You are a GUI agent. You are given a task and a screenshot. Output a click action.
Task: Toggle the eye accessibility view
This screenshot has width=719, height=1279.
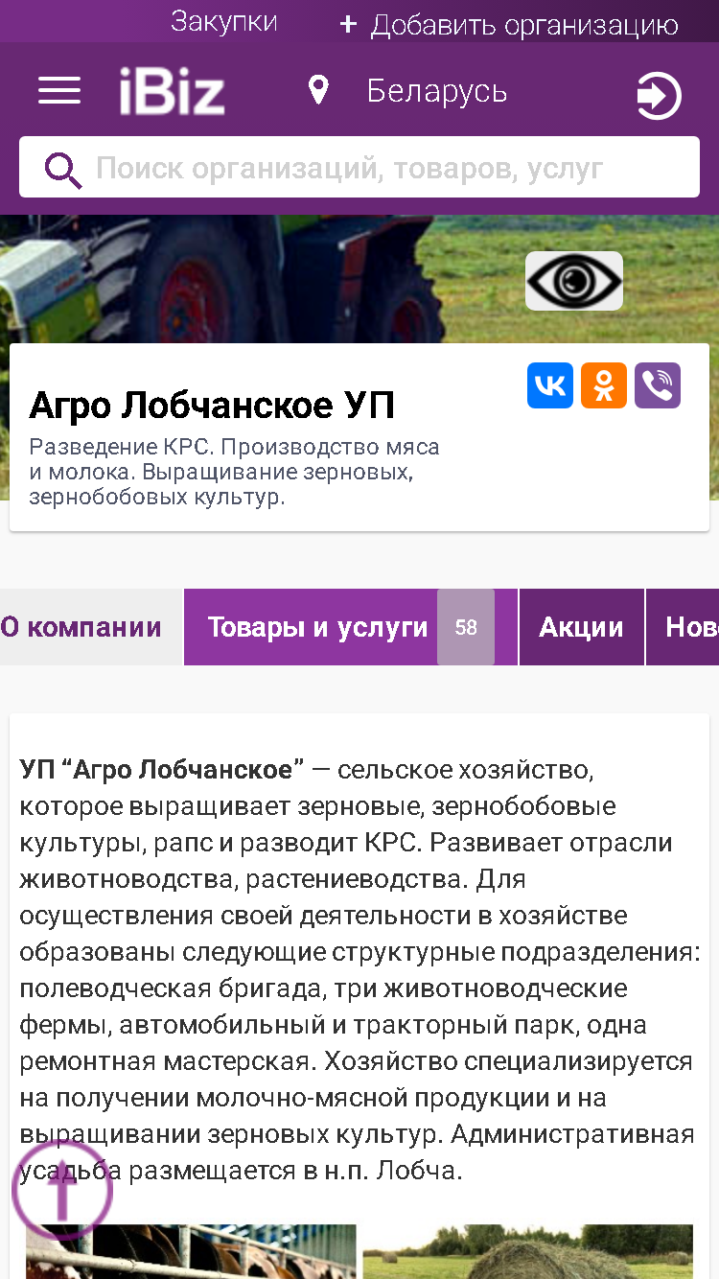[574, 281]
